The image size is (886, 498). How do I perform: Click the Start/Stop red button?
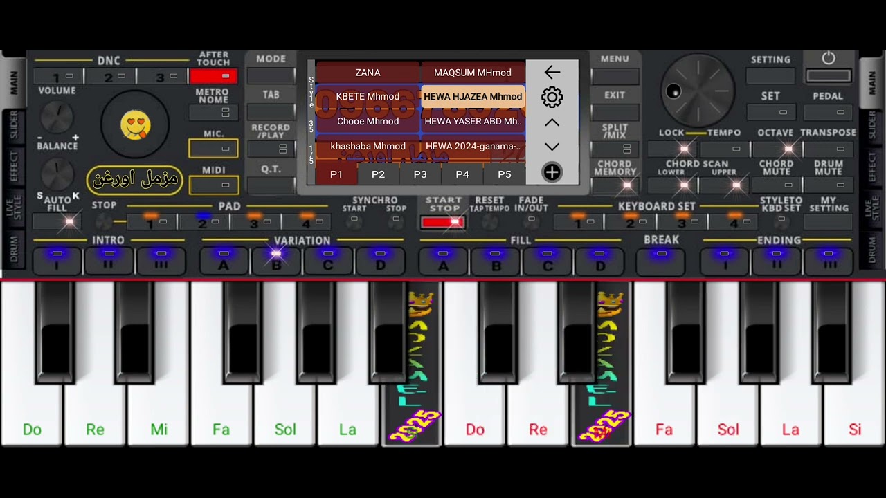(x=442, y=222)
